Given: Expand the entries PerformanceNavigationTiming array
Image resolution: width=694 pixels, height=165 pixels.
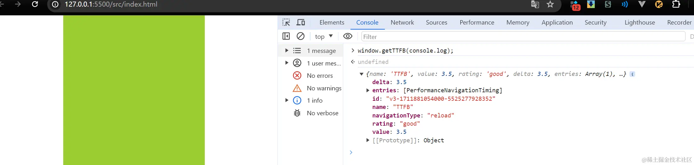Looking at the screenshot, I should (368, 90).
